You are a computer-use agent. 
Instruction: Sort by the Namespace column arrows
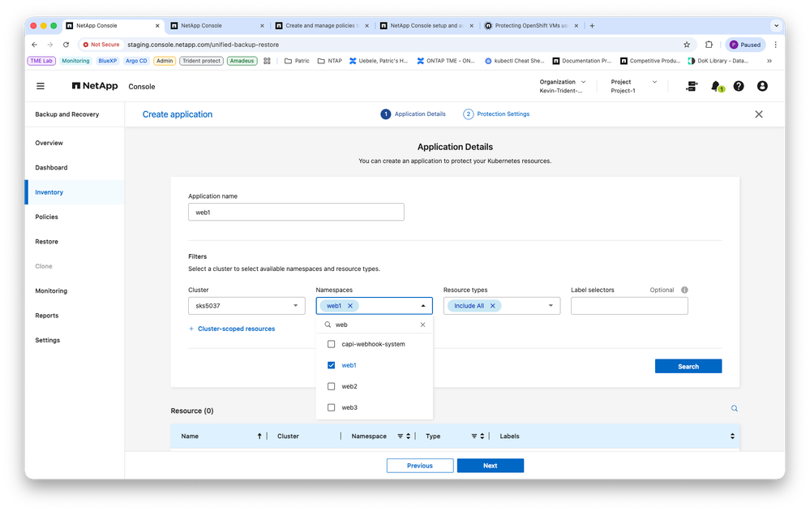tap(408, 436)
